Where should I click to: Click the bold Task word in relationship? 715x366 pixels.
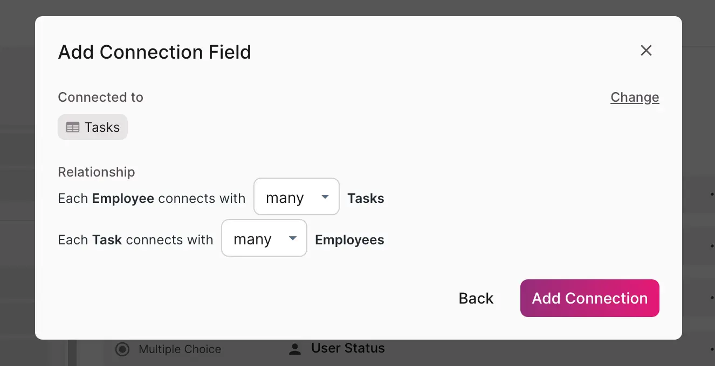coord(107,240)
